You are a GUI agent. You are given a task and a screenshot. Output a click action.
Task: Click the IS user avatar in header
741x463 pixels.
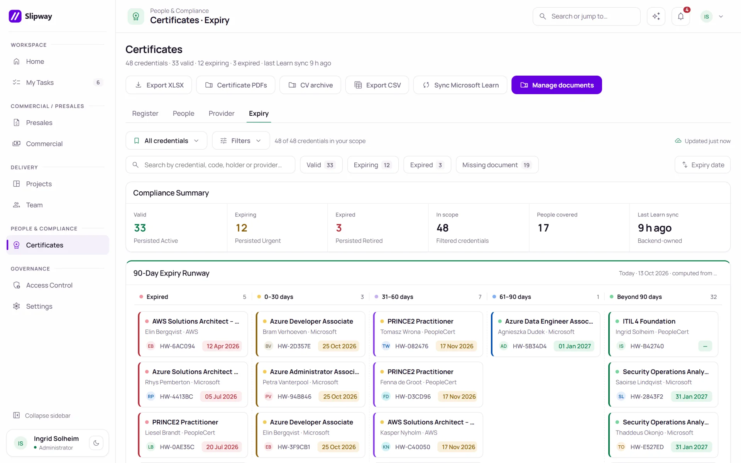point(706,17)
